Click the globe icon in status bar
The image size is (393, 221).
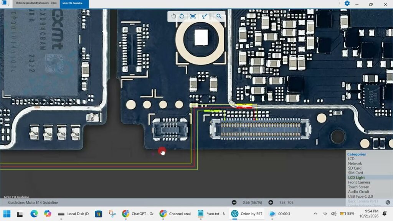click(388, 203)
